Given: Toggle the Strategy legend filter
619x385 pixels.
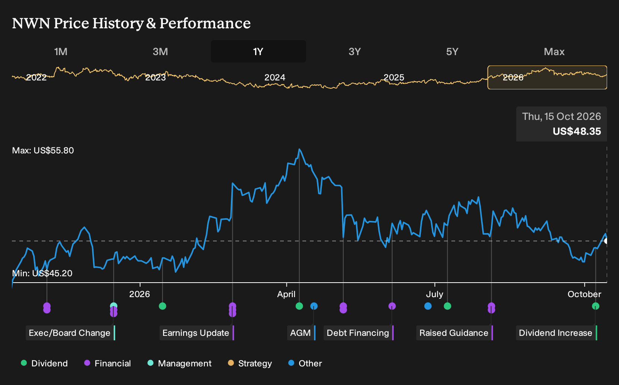Looking at the screenshot, I should (x=250, y=363).
